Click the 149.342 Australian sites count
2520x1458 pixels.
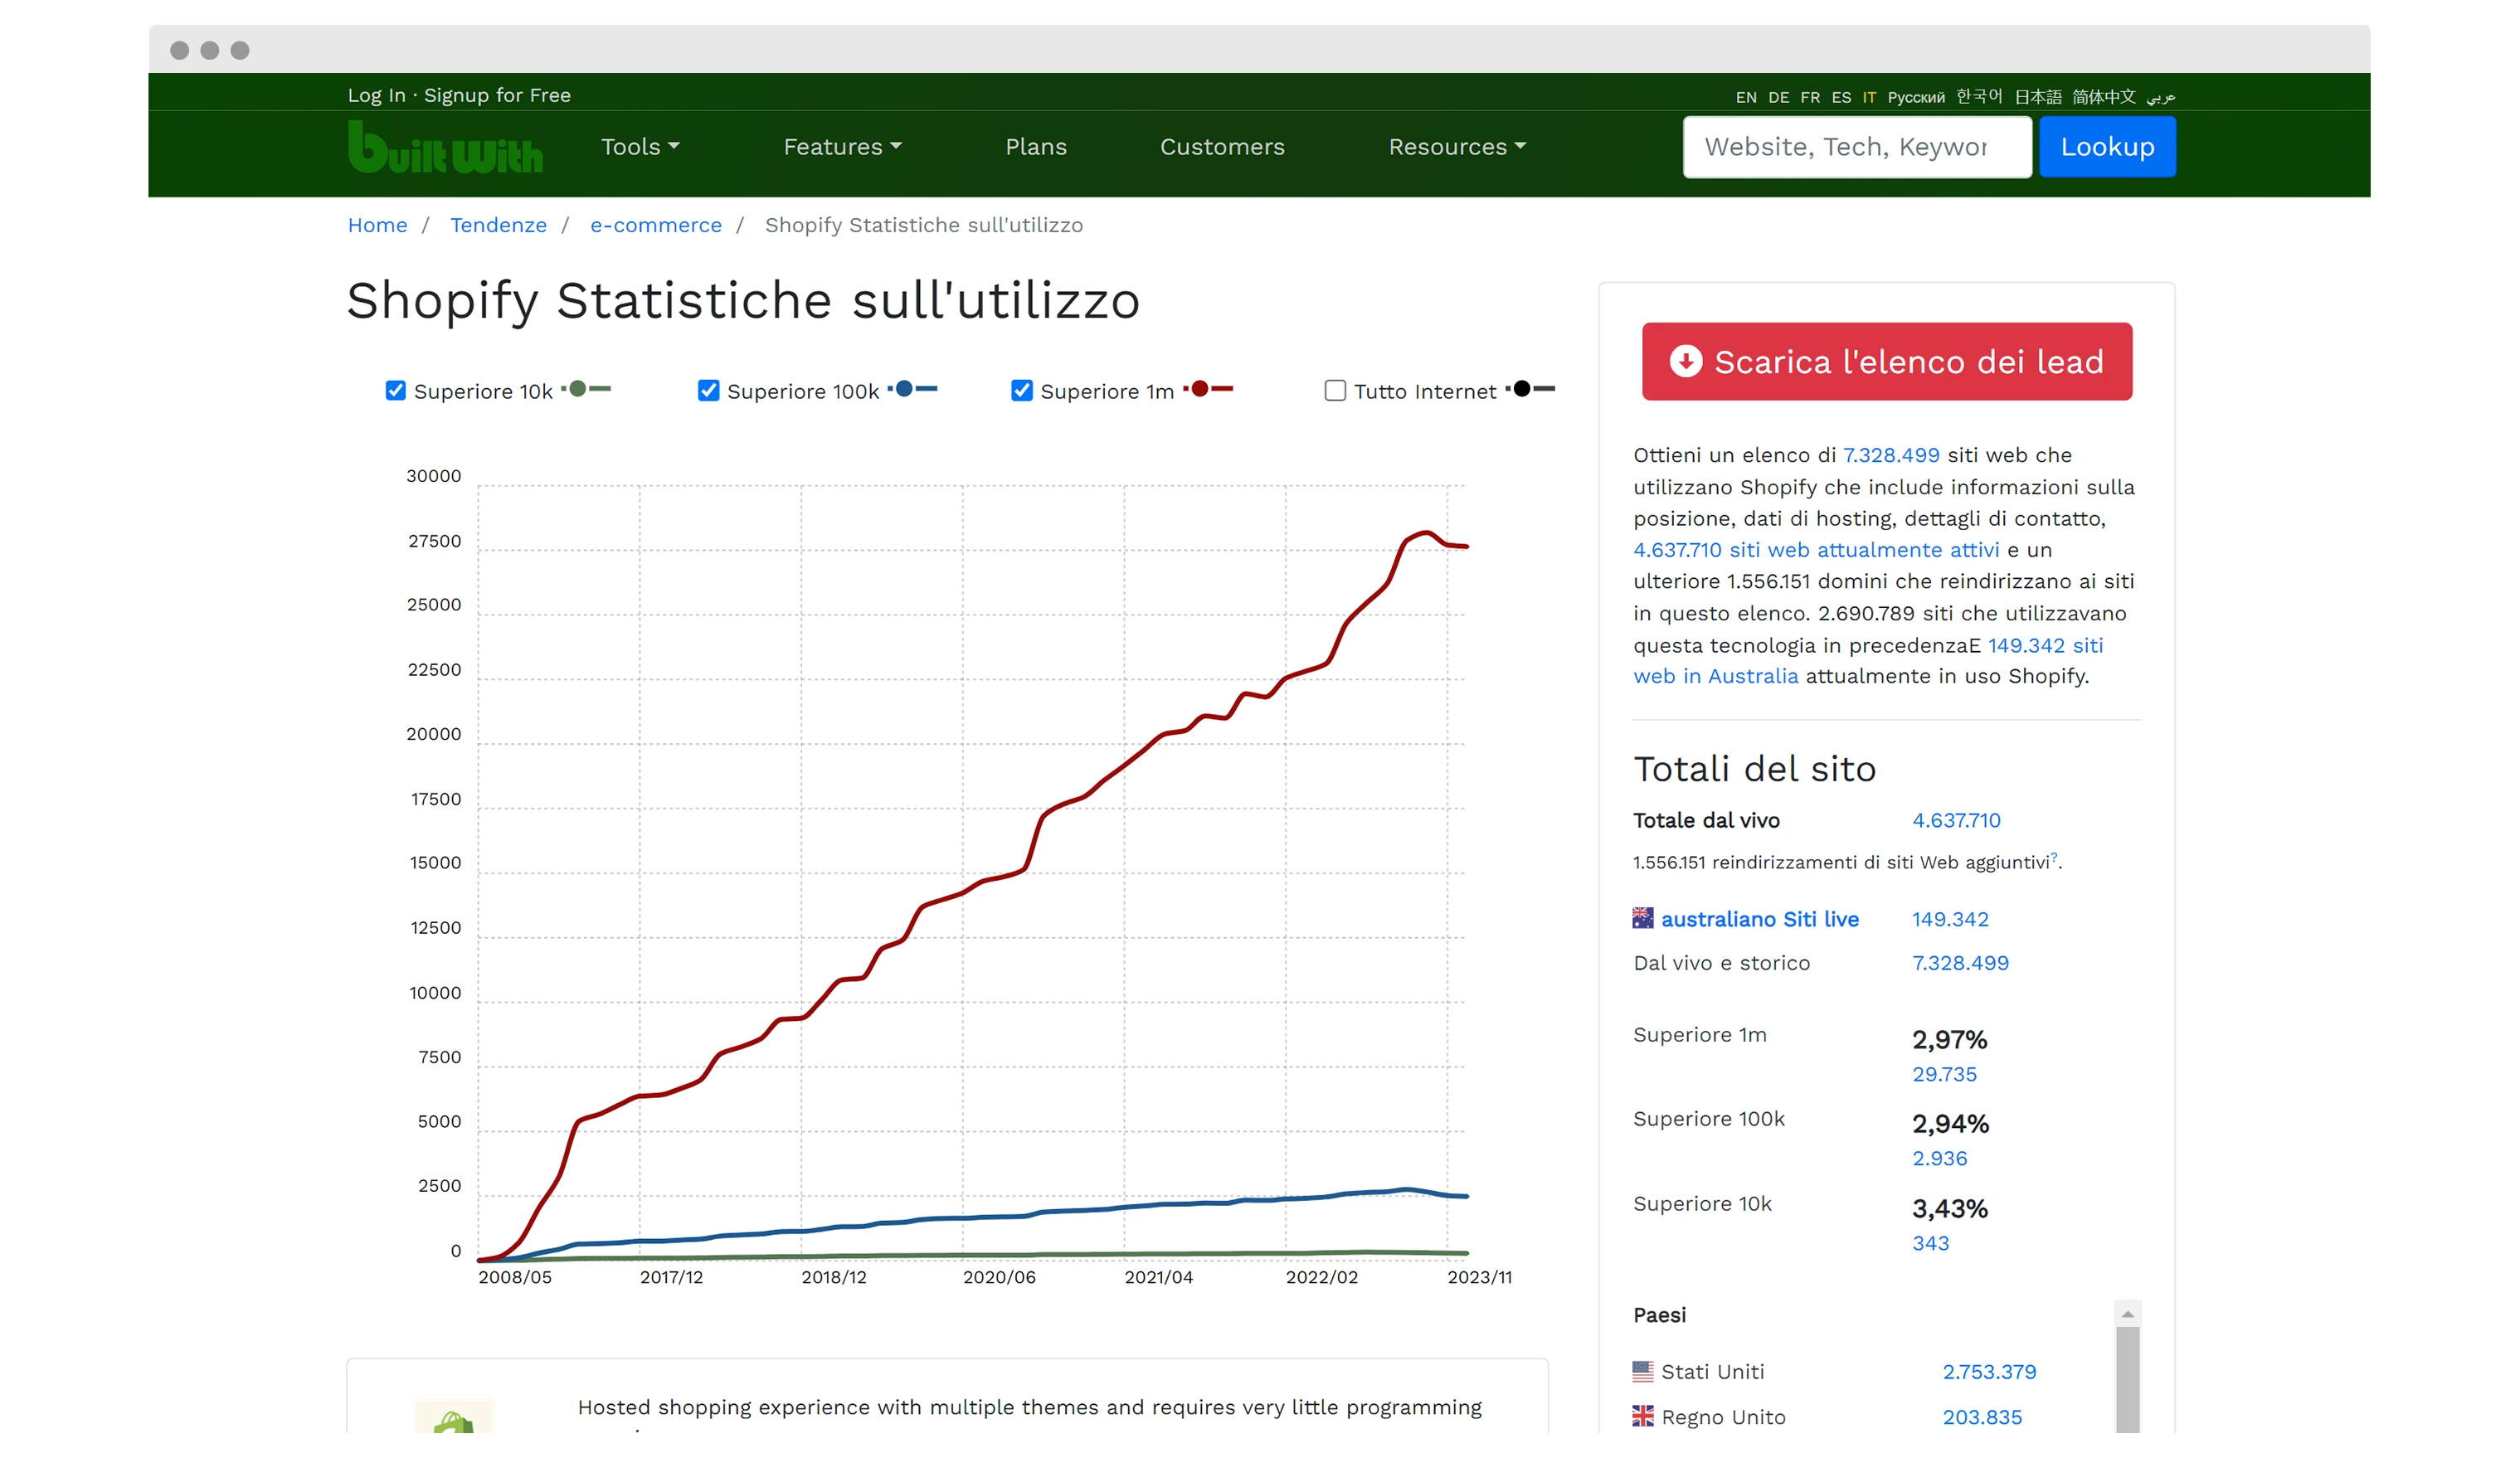(1949, 919)
